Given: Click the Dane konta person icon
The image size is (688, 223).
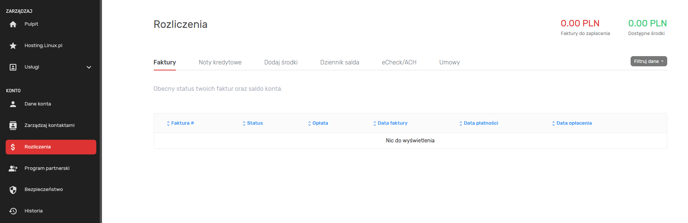Looking at the screenshot, I should point(13,104).
